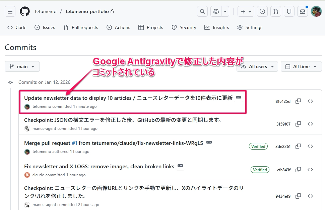Click manus-agent author on 3159f07 commit
325x210 pixels.
coord(44,129)
